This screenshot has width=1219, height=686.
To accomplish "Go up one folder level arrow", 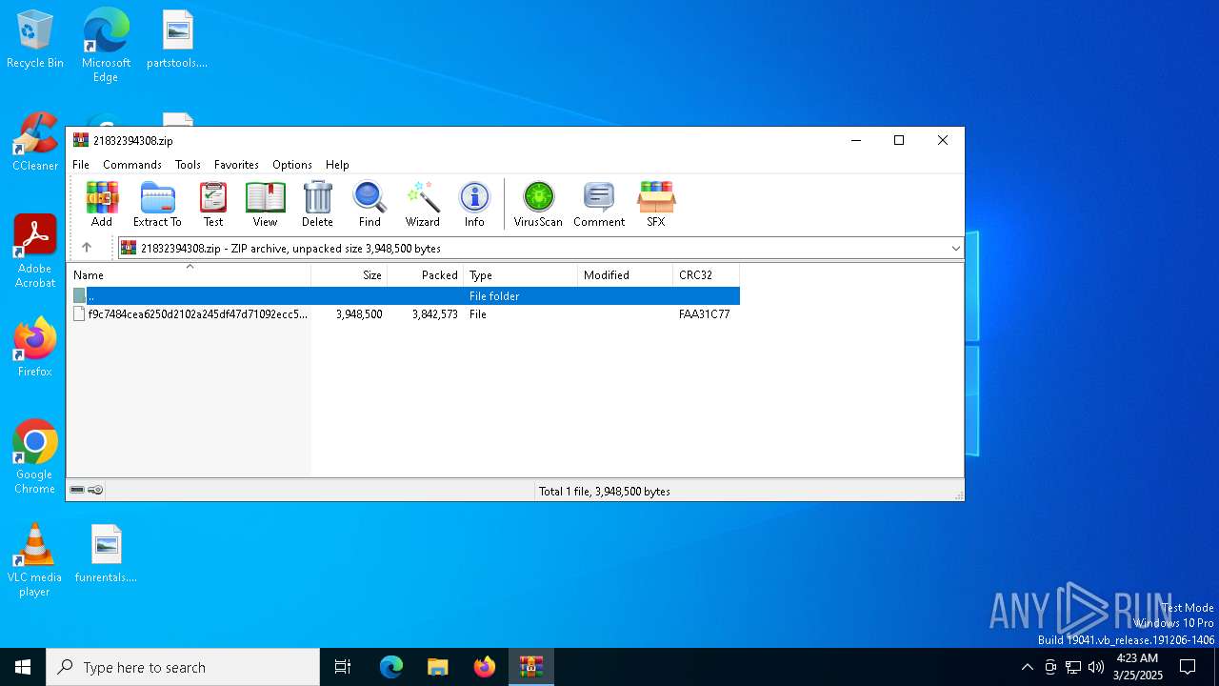I will (87, 248).
